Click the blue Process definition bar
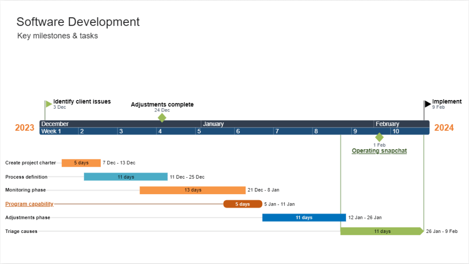 [126, 177]
